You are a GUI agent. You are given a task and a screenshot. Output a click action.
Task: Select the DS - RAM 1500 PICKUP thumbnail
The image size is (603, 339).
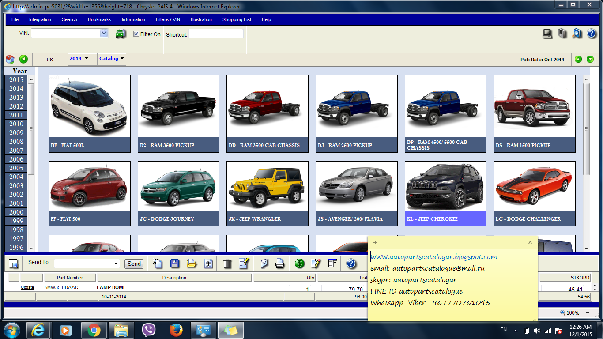pyautogui.click(x=535, y=114)
